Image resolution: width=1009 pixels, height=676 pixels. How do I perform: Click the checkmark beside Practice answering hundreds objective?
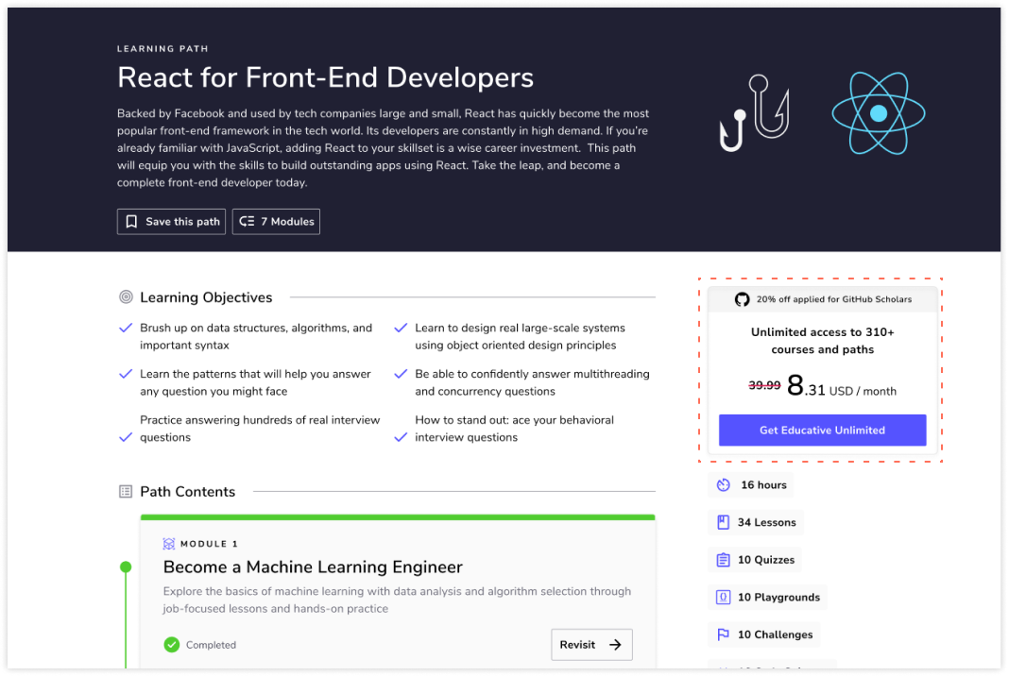coord(127,437)
